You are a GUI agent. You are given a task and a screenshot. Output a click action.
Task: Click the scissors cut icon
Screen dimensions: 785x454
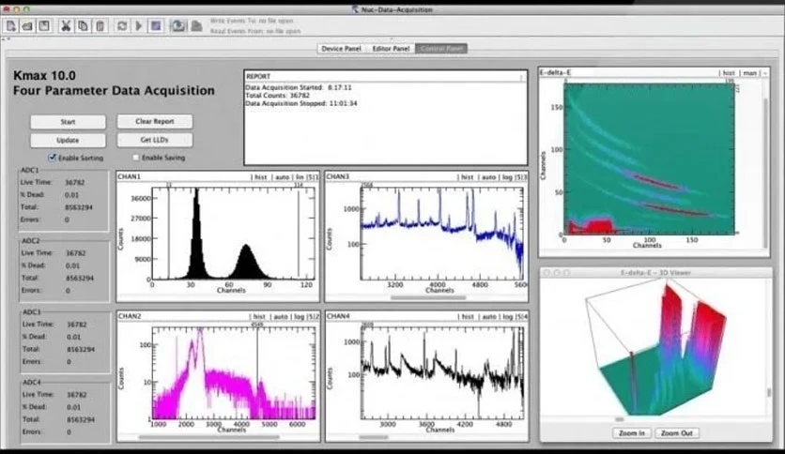tap(65, 26)
